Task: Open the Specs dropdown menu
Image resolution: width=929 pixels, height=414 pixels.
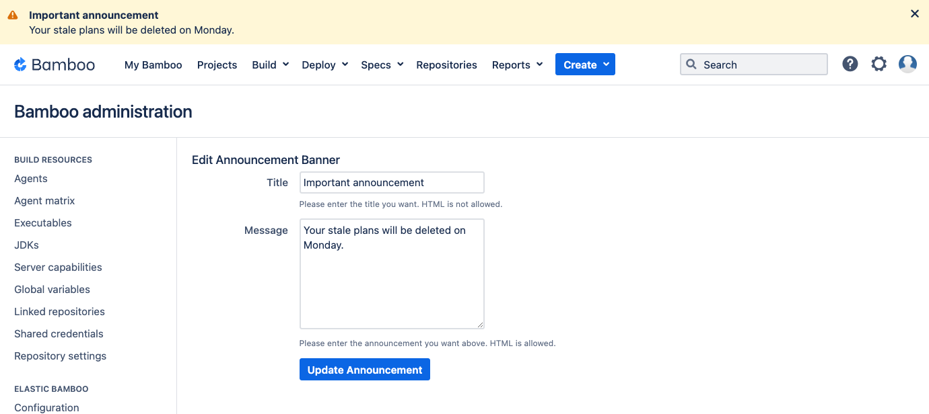Action: tap(382, 65)
